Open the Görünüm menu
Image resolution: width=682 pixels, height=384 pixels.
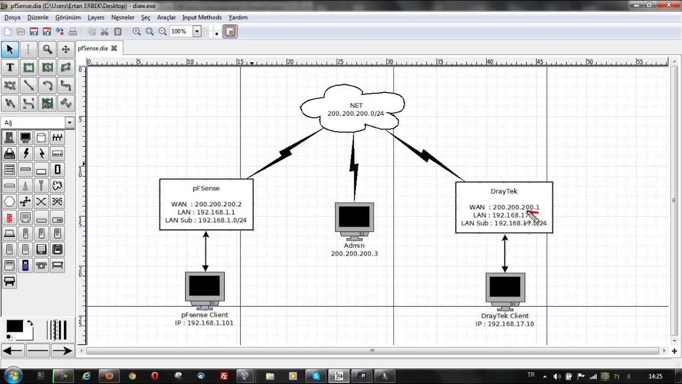(68, 18)
